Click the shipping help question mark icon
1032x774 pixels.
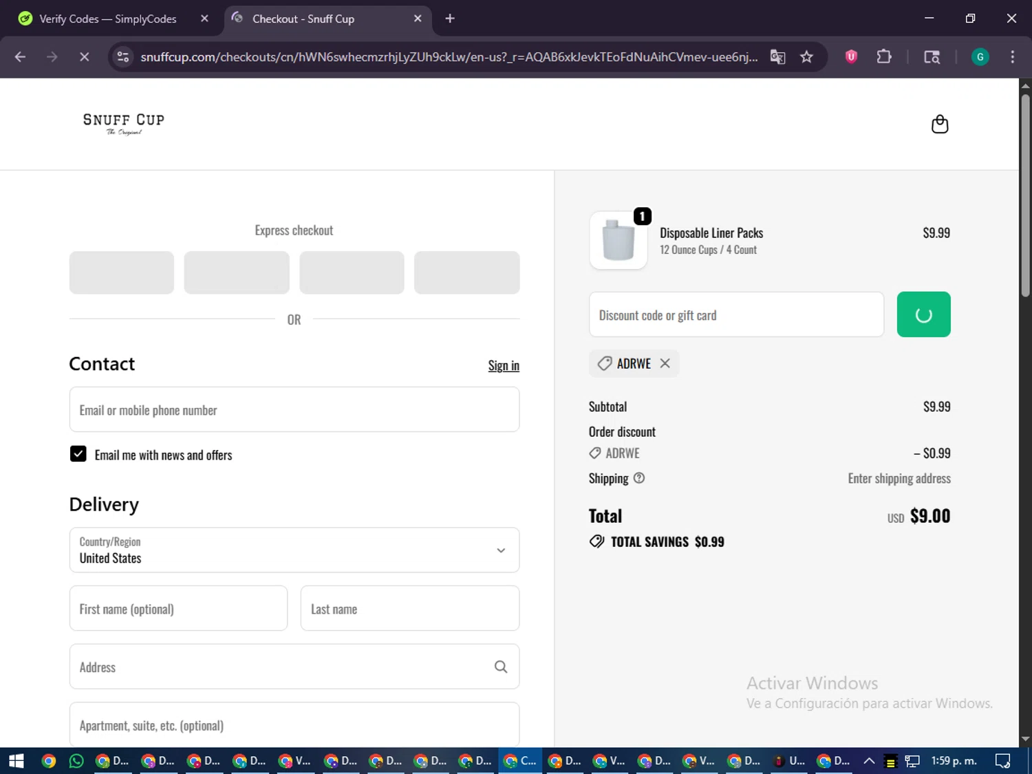tap(638, 478)
